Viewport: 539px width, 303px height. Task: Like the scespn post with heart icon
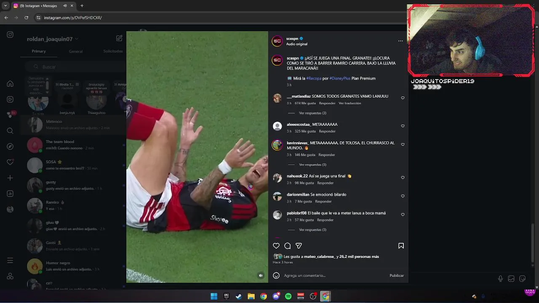tap(276, 246)
